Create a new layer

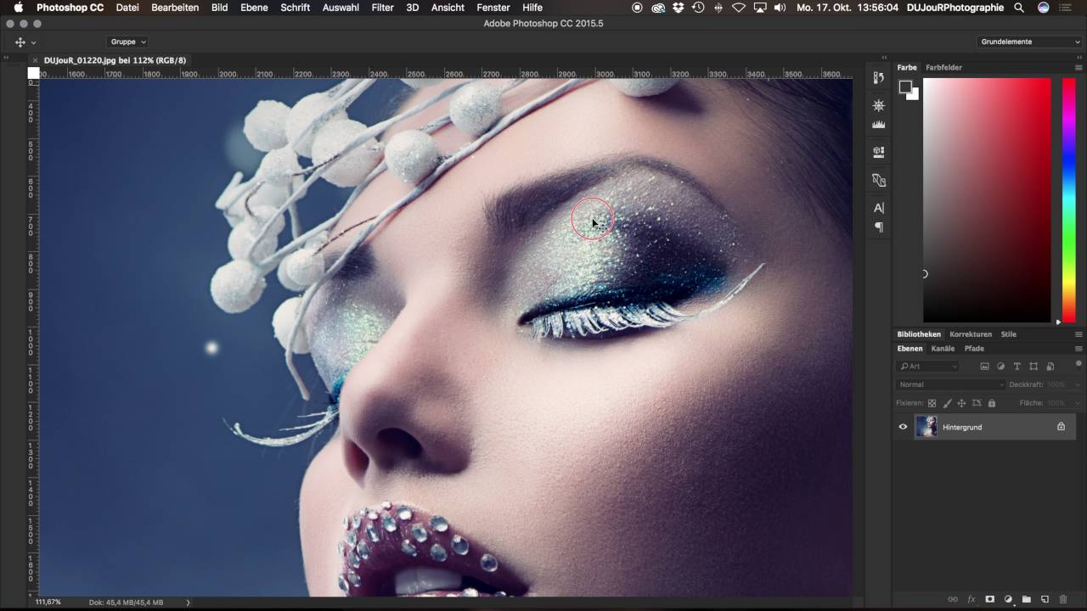tap(1045, 599)
